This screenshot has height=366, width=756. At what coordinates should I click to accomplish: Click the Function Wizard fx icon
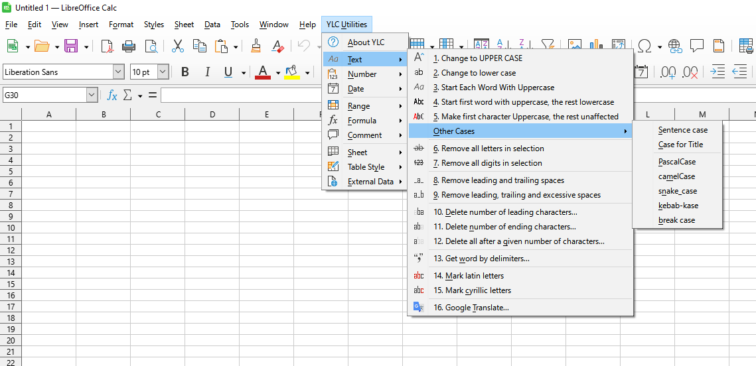coord(112,95)
